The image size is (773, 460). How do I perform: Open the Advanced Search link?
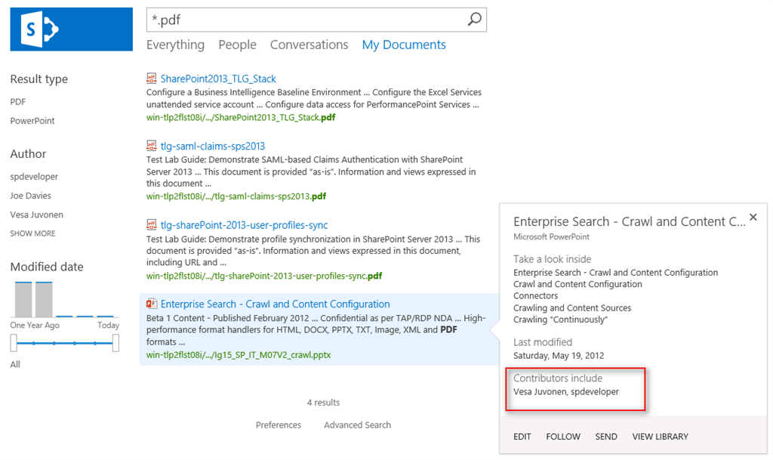[x=357, y=425]
